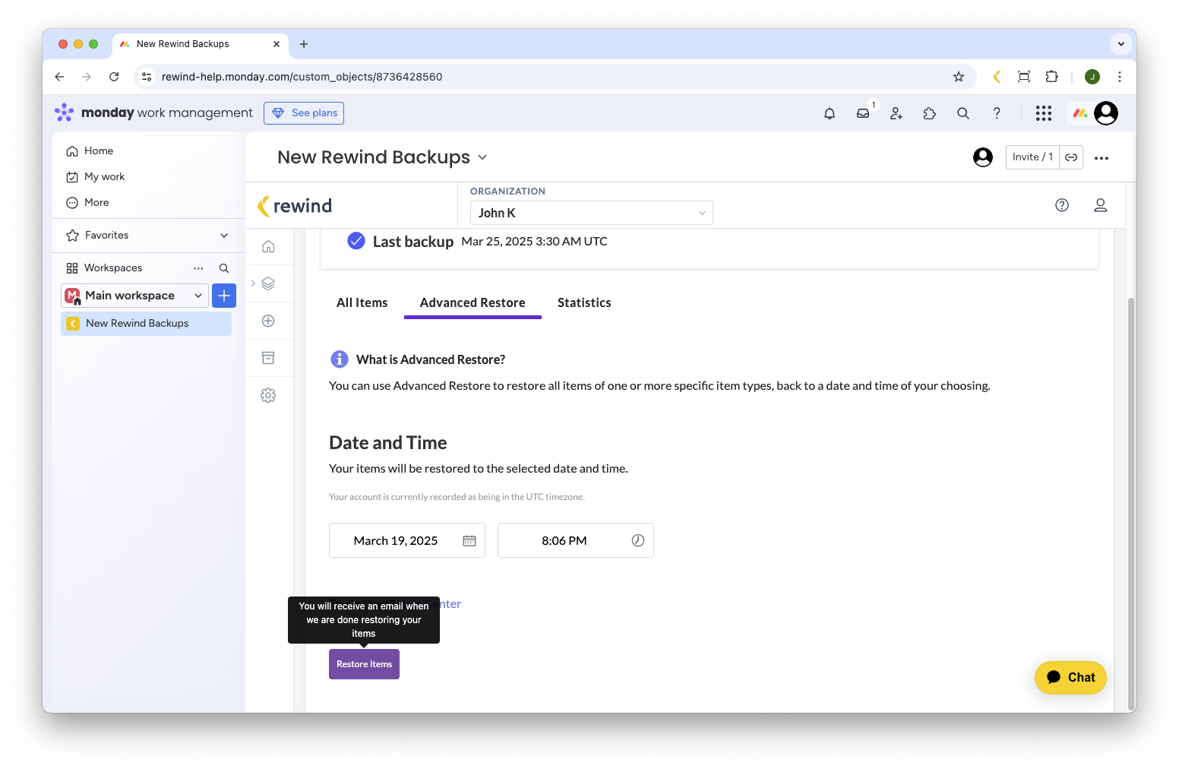The width and height of the screenshot is (1179, 769).
Task: Click the See plans button
Action: coord(304,113)
